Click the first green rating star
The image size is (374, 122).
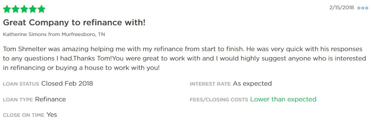click(7, 9)
